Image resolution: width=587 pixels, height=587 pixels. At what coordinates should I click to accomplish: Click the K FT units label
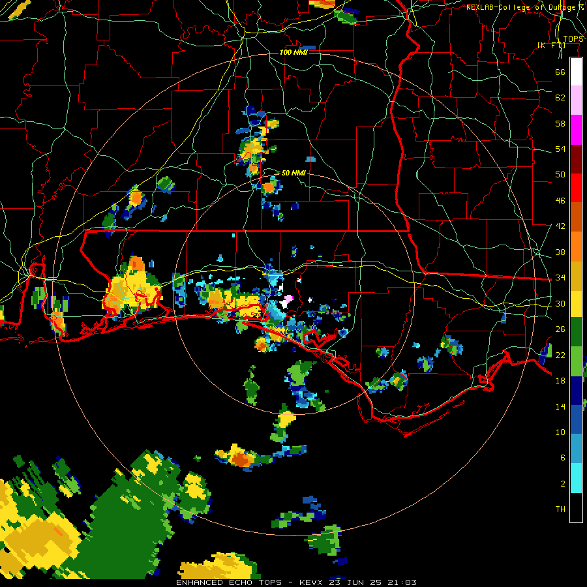pos(551,46)
